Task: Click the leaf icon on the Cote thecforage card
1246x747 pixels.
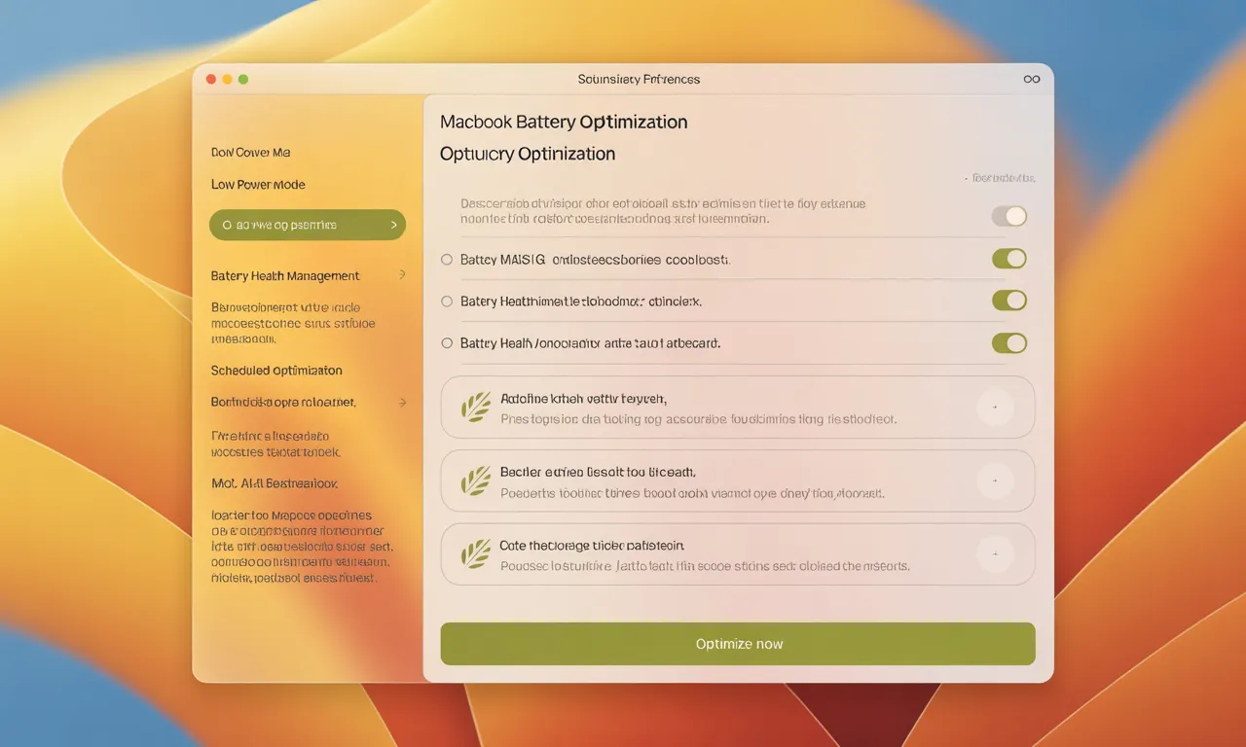Action: point(475,554)
